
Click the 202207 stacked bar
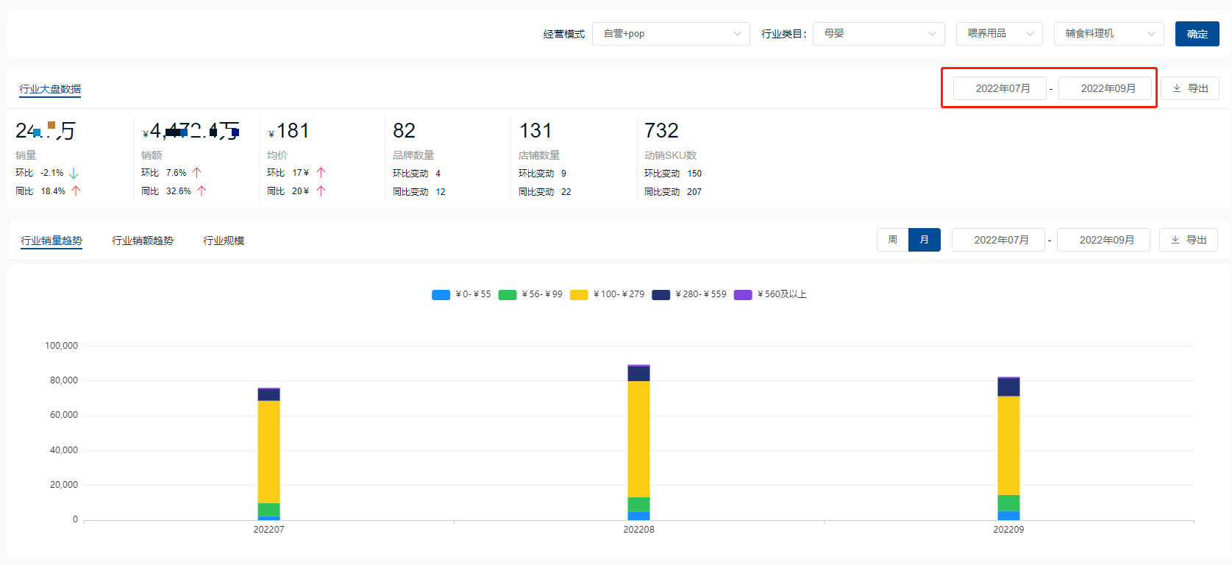[268, 454]
